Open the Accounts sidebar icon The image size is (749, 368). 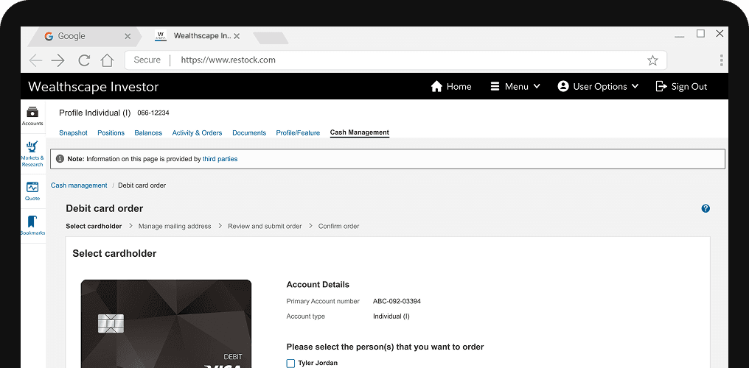coord(32,116)
